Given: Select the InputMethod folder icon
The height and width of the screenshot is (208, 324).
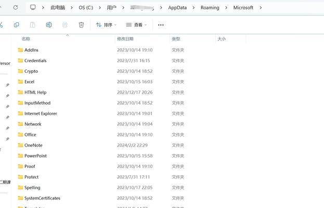Looking at the screenshot, I should [20, 102].
